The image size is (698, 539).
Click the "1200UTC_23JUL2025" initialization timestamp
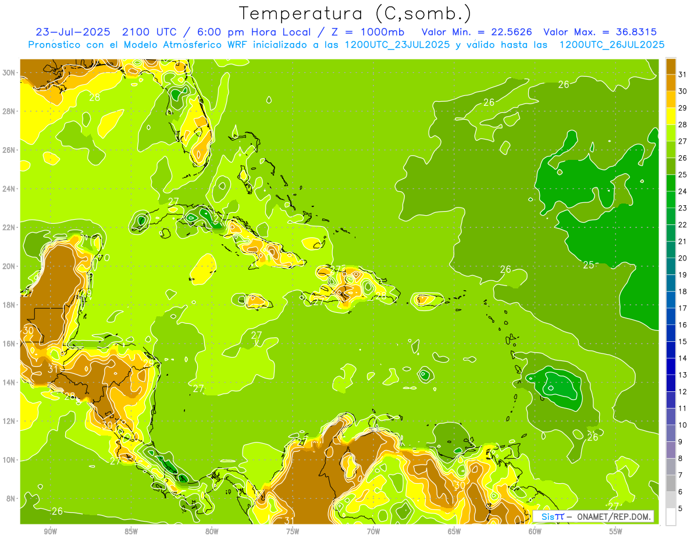tap(397, 45)
